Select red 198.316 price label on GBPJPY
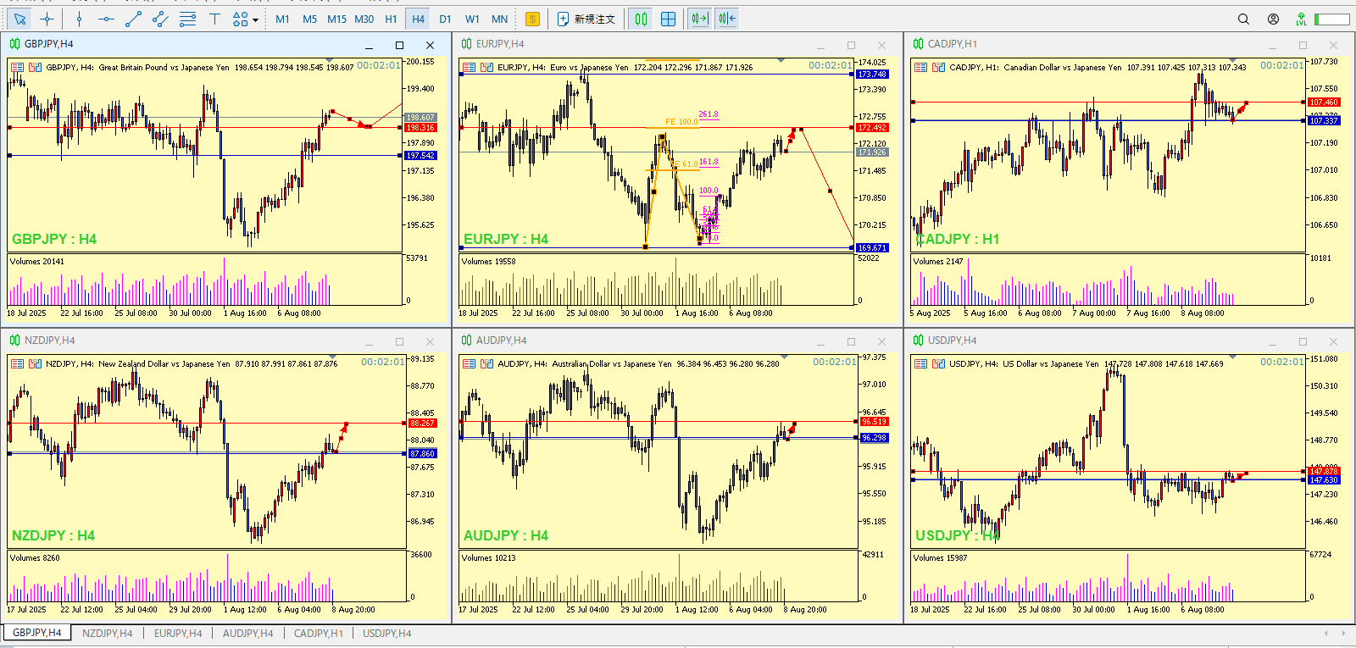Image resolution: width=1356 pixels, height=648 pixels. click(420, 128)
